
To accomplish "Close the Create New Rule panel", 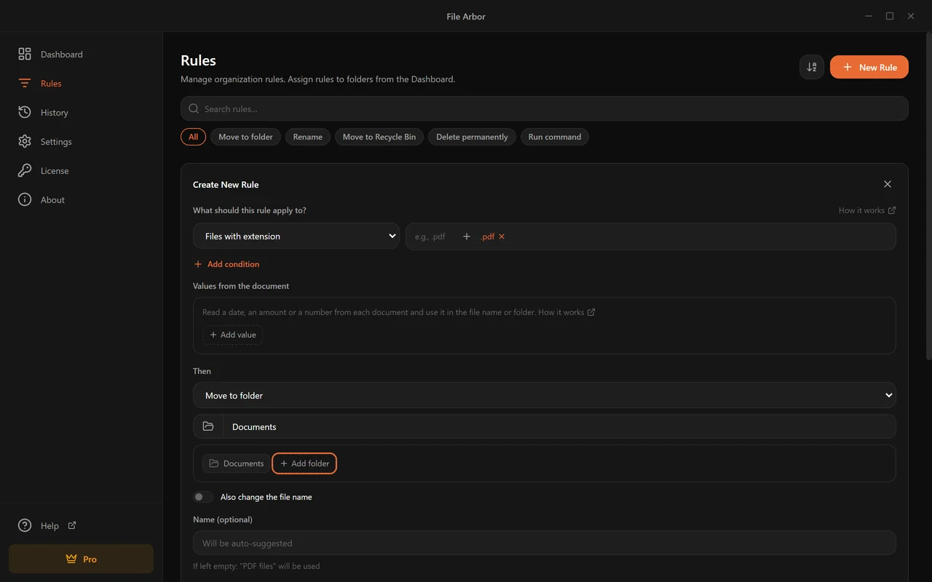I will (887, 184).
